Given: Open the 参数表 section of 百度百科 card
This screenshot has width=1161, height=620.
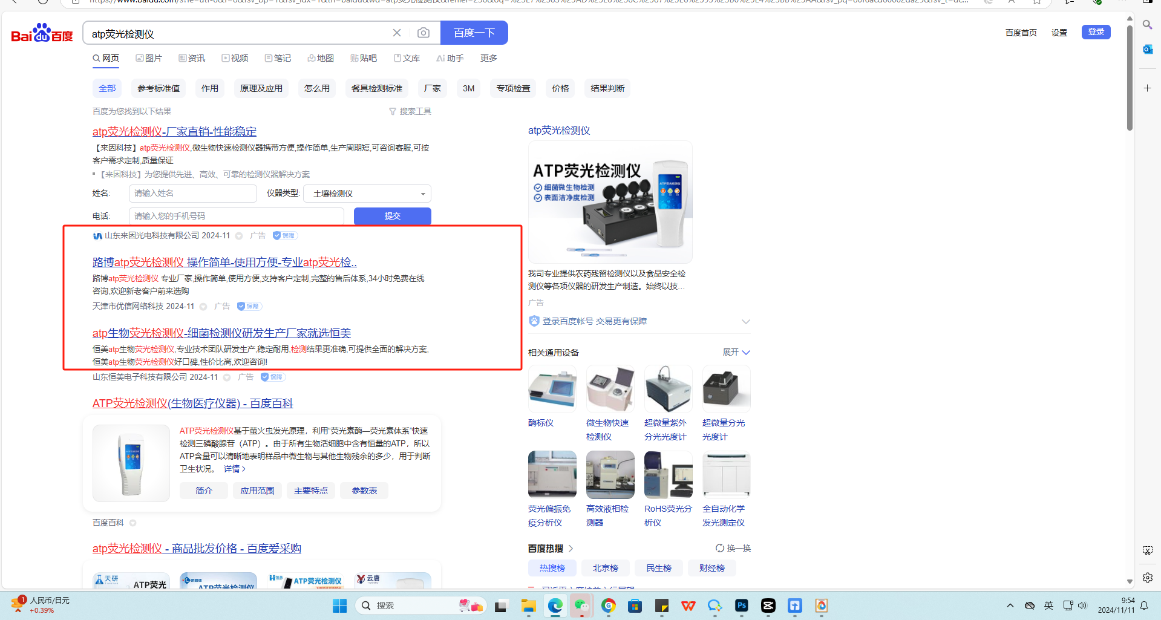Looking at the screenshot, I should coord(364,491).
